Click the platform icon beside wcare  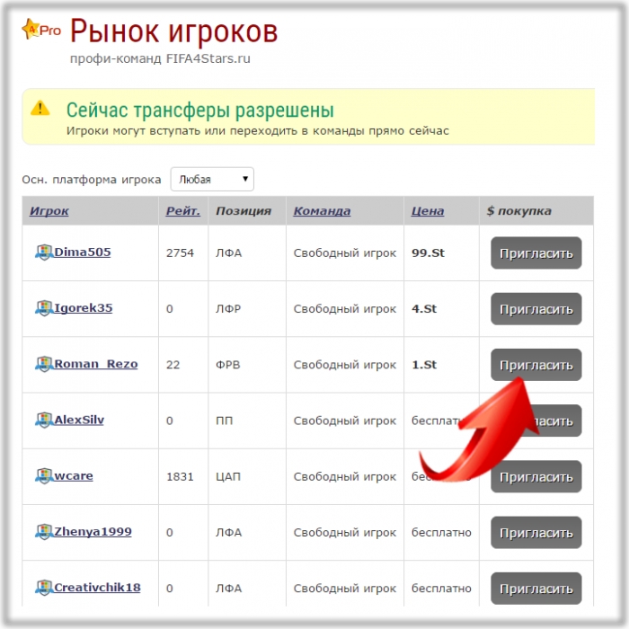[43, 475]
